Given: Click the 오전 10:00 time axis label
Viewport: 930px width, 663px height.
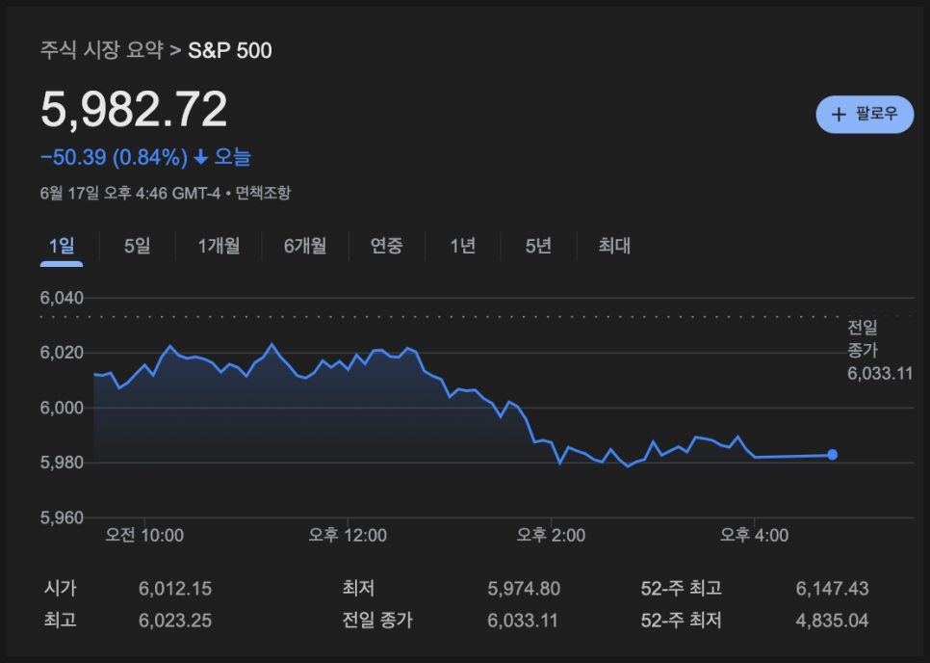Looking at the screenshot, I should pos(144,536).
